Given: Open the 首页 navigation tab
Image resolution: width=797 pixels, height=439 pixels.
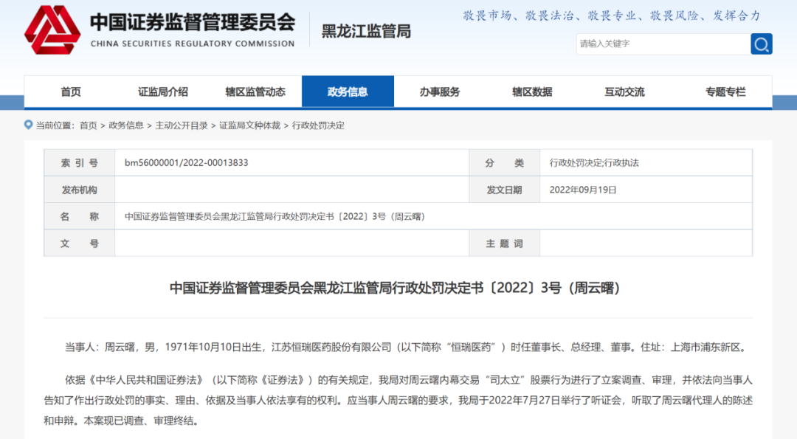Looking at the screenshot, I should pos(71,92).
